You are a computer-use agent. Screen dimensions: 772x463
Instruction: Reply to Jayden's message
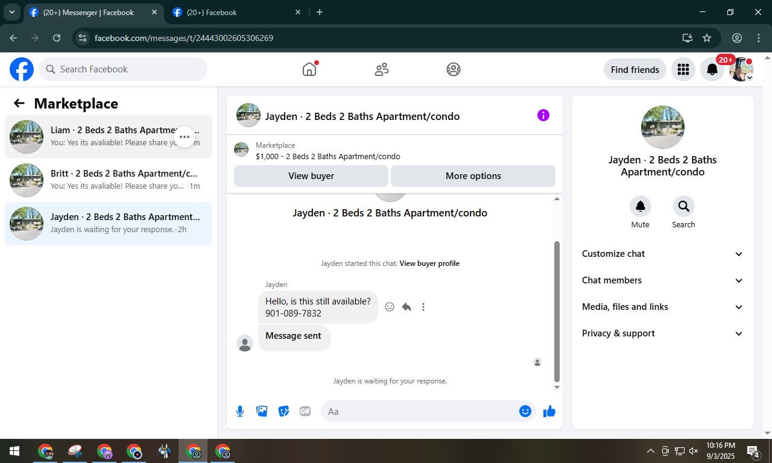pos(407,307)
